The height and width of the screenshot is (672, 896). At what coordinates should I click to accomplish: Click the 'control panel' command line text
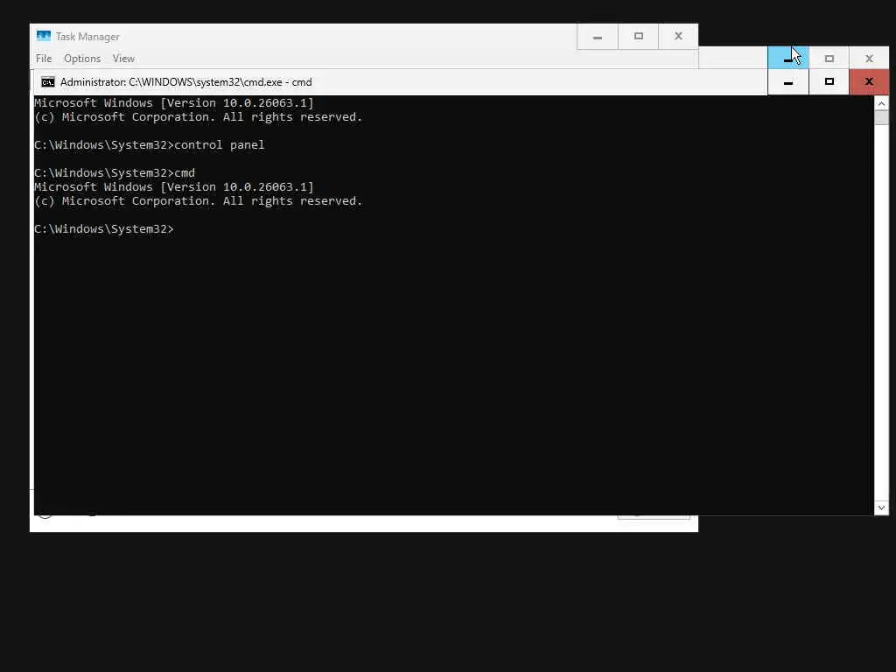220,145
